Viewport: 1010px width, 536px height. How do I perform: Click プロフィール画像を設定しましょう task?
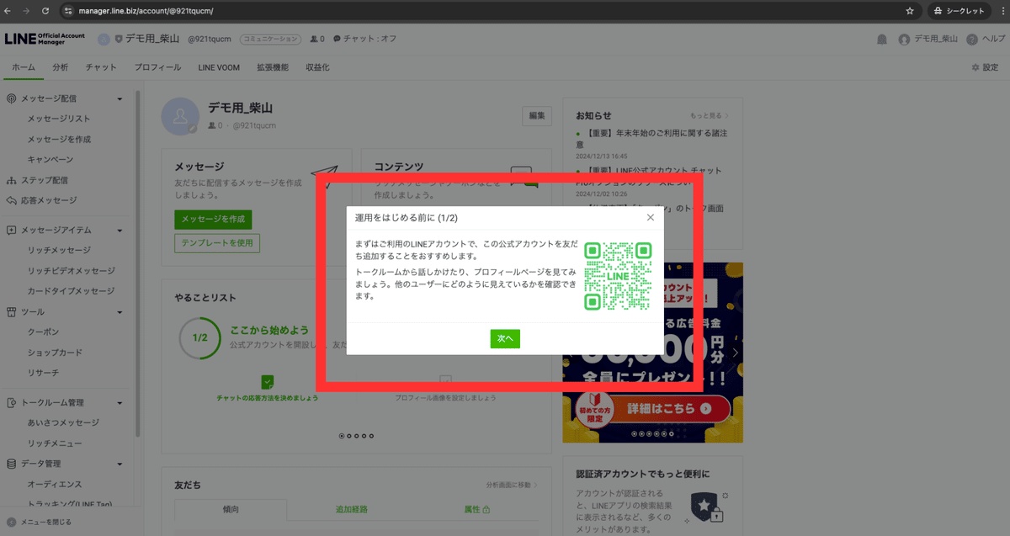[445, 390]
